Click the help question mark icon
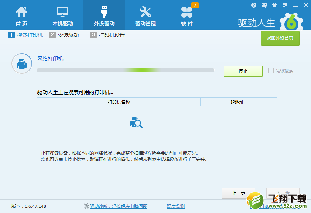 coord(253,5)
